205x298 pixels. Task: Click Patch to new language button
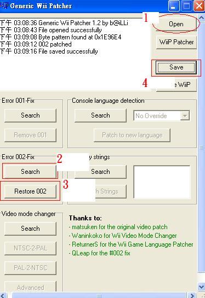132,135
